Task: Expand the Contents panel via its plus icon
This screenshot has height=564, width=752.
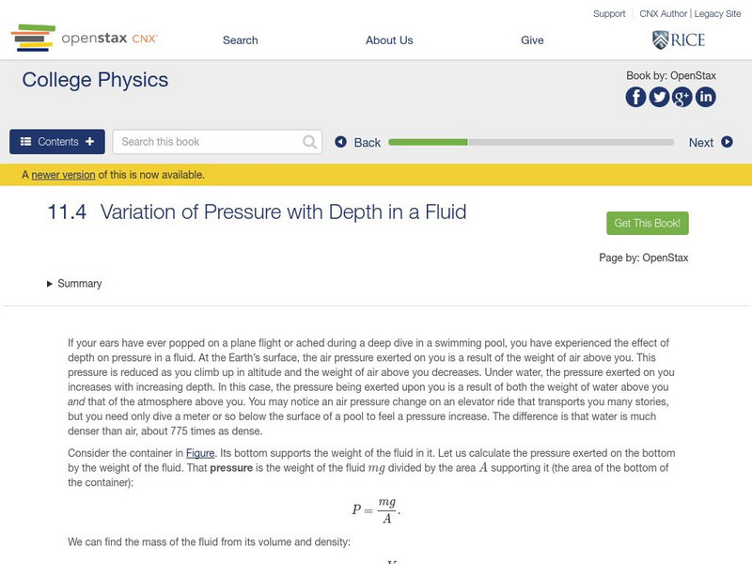Action: click(x=88, y=141)
